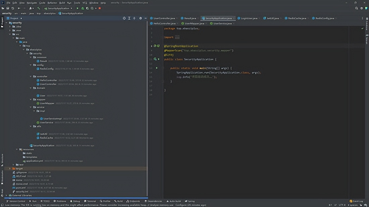This screenshot has height=207, width=369.
Task: Open UserServiceImpl file in project tree
Action: 52,119
